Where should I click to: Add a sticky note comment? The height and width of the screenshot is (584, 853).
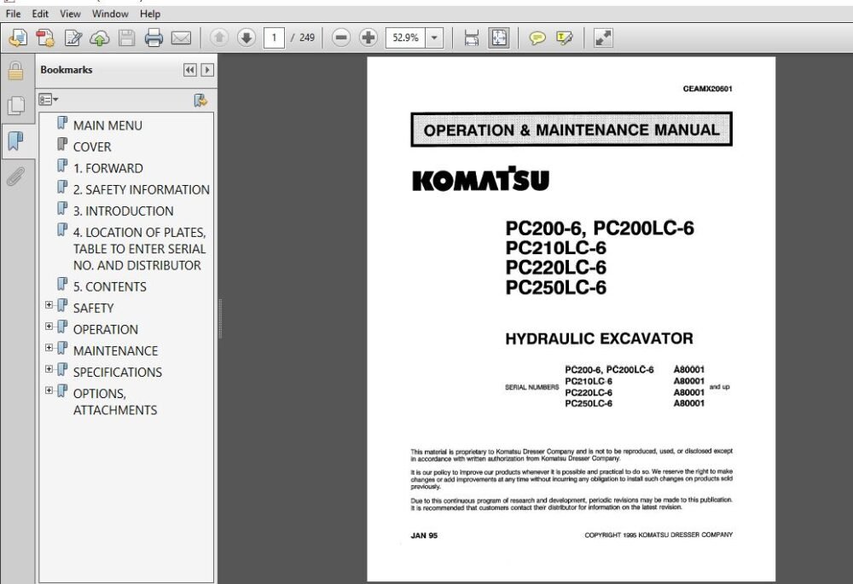tap(537, 38)
